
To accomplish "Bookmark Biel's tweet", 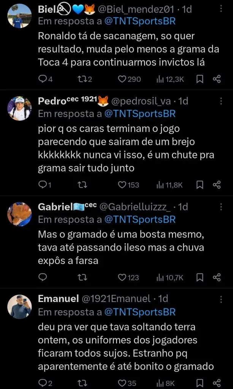I will (x=200, y=79).
